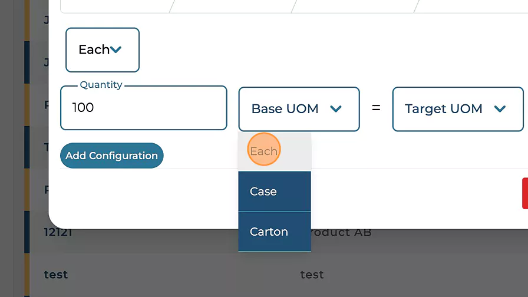This screenshot has width=528, height=297.
Task: Select the bold test entry in first column
Action: tap(56, 275)
